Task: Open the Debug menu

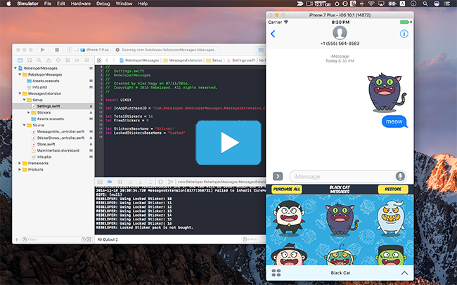Action: click(x=103, y=4)
